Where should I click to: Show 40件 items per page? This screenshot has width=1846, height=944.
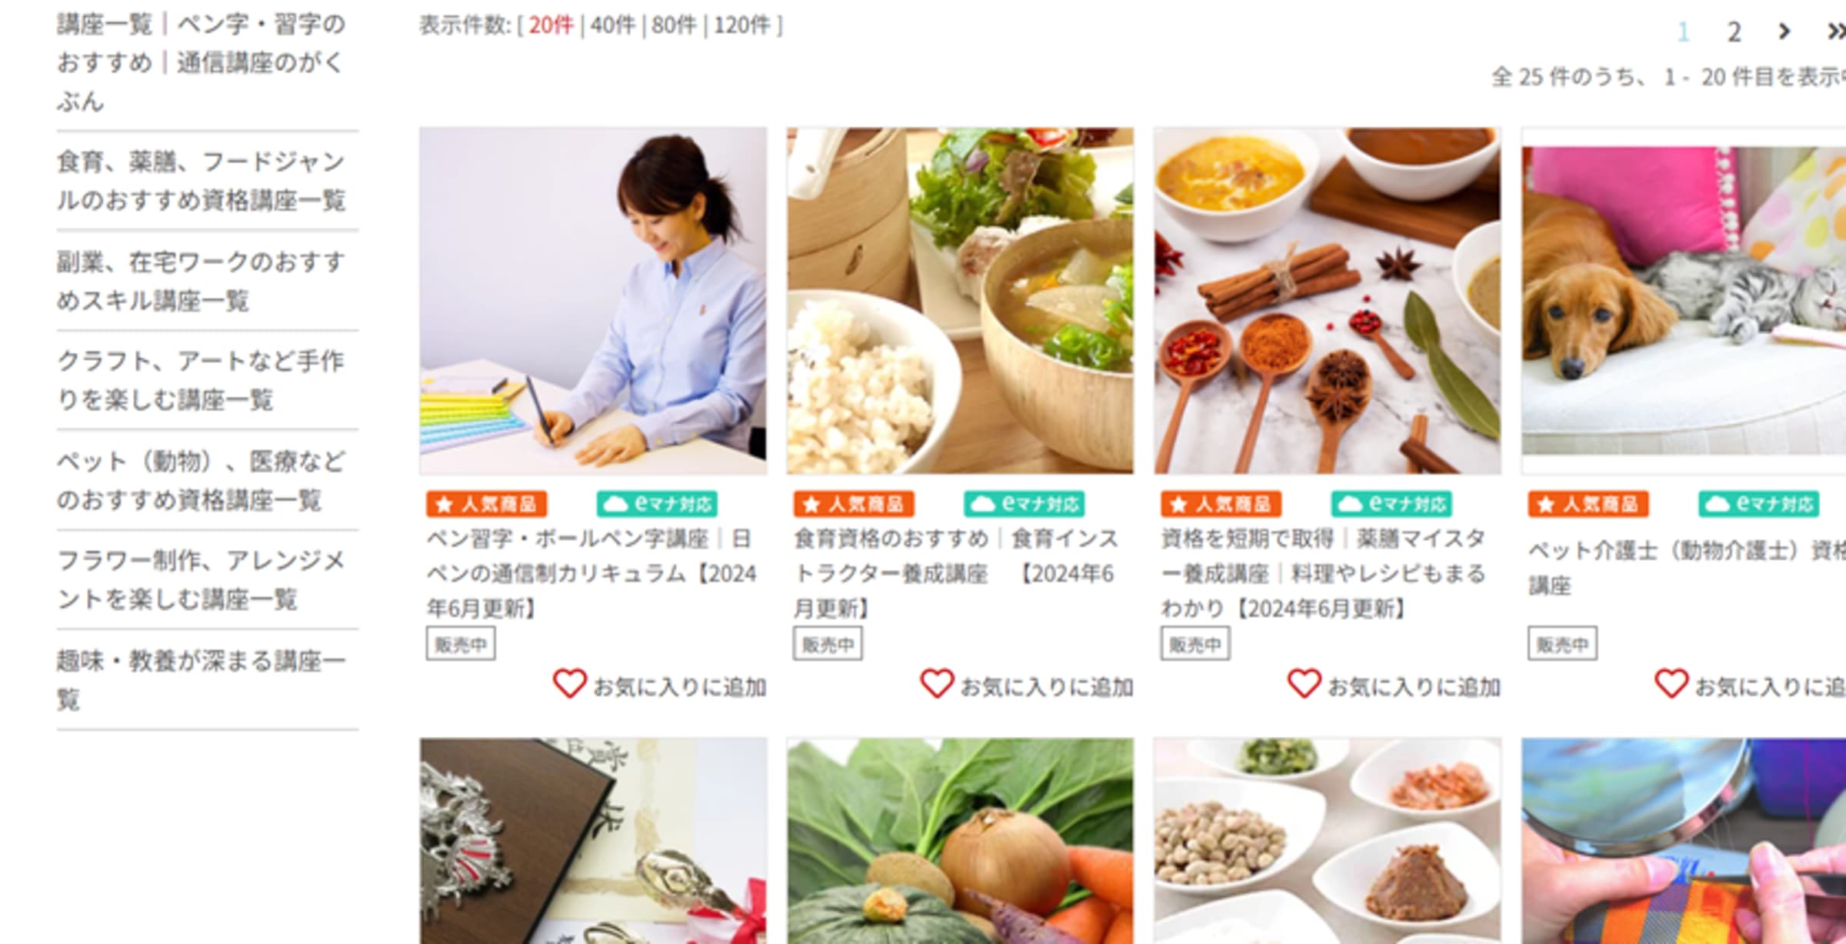613,25
